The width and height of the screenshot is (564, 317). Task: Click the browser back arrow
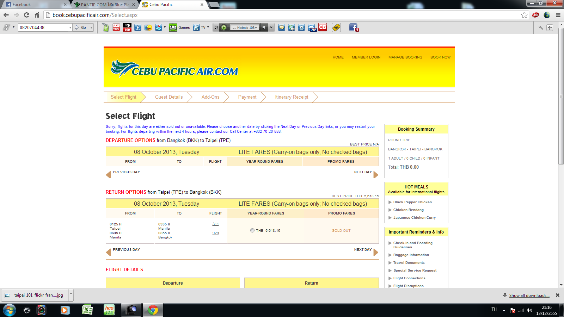click(6, 15)
